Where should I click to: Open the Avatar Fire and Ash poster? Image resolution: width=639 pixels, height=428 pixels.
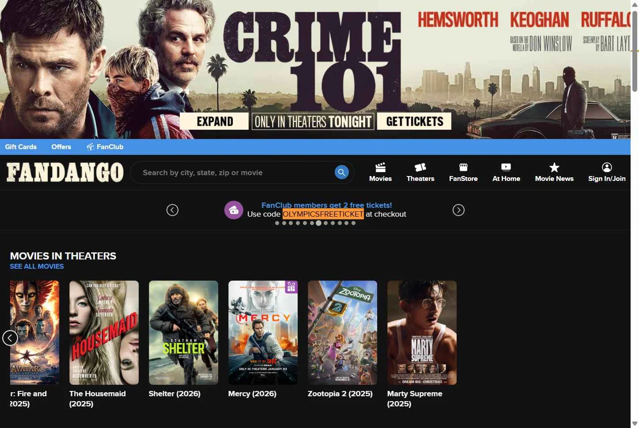point(34,333)
